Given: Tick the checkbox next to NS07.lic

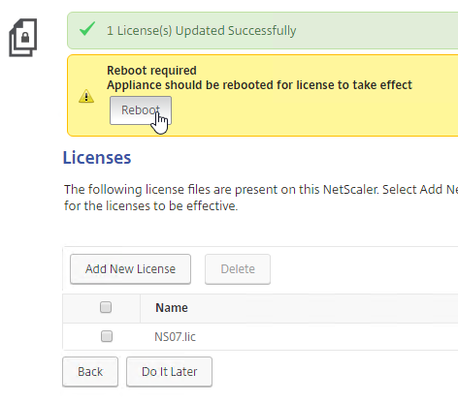Looking at the screenshot, I should coord(107,336).
